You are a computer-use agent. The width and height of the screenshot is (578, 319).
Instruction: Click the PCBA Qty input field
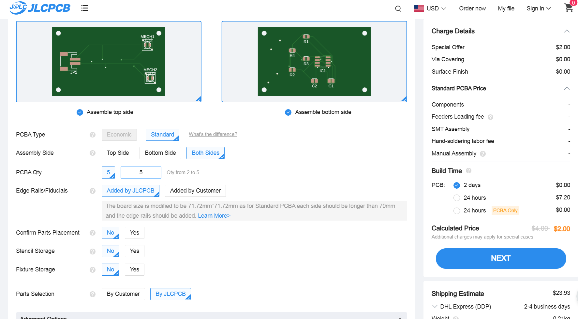coord(141,172)
